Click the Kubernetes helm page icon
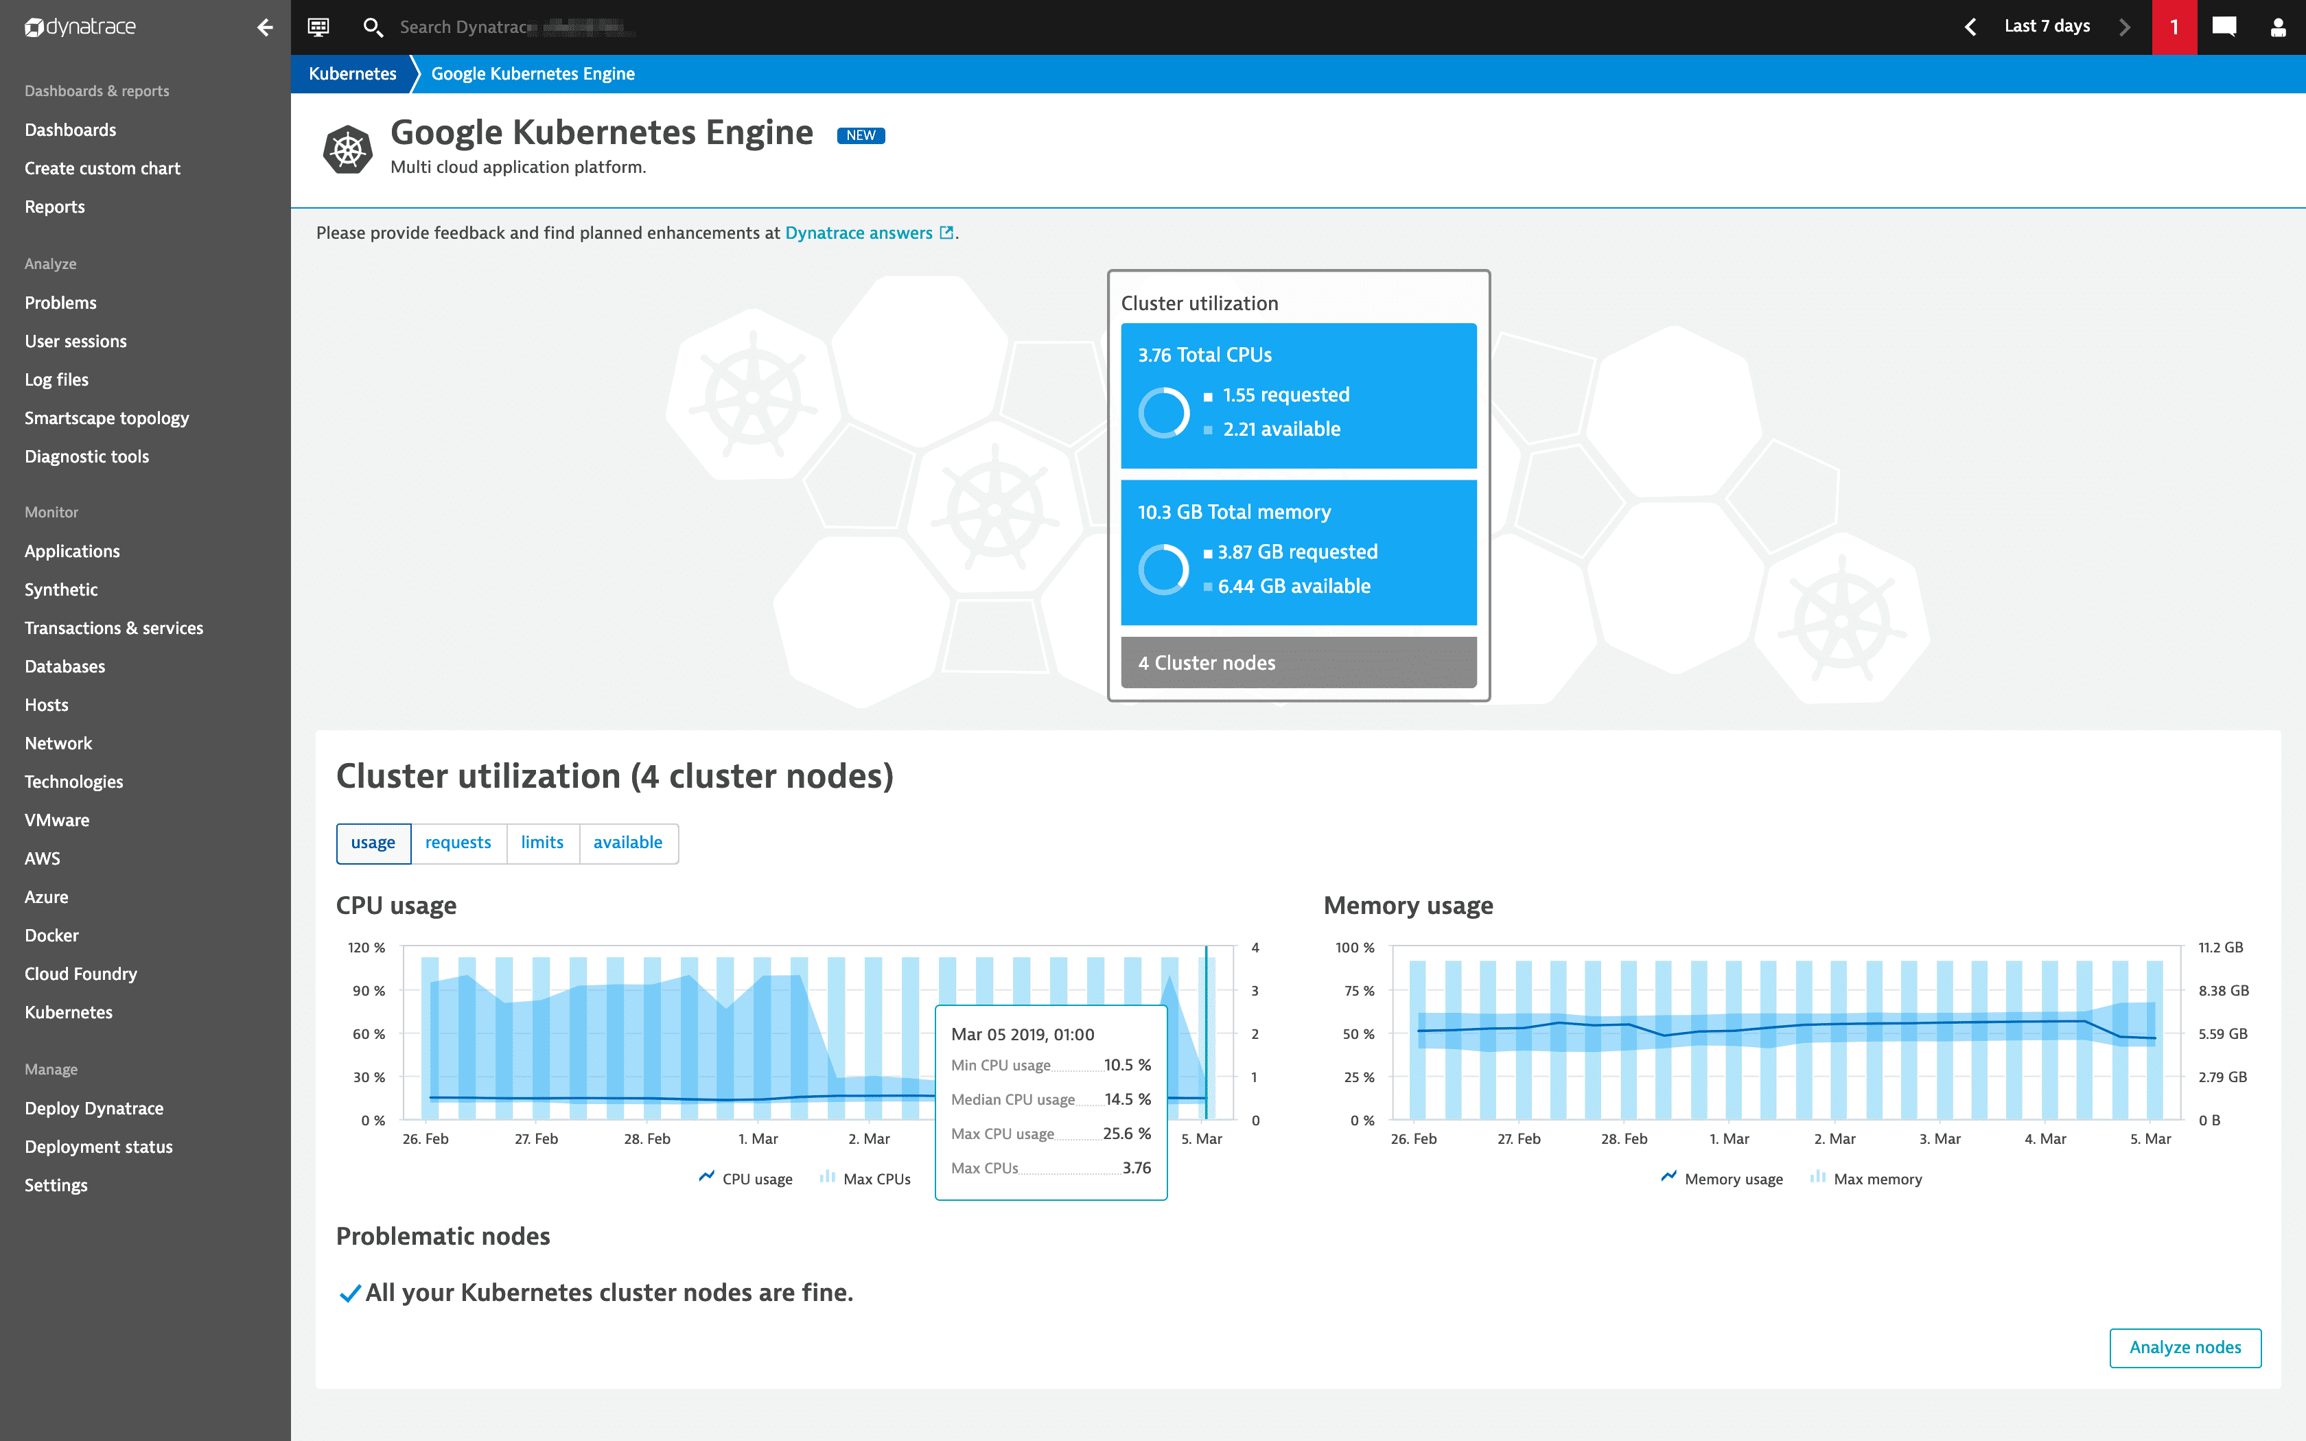The width and height of the screenshot is (2306, 1441). coord(348,150)
